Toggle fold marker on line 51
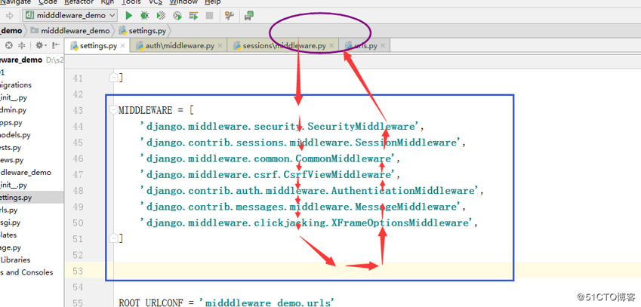Viewport: 641px width, 307px height. tap(113, 237)
